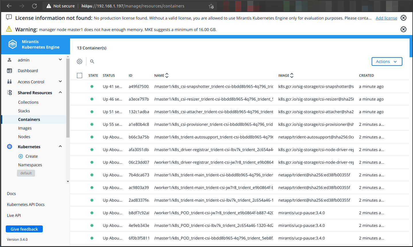Bookmark this page with the star icon

point(211,6)
